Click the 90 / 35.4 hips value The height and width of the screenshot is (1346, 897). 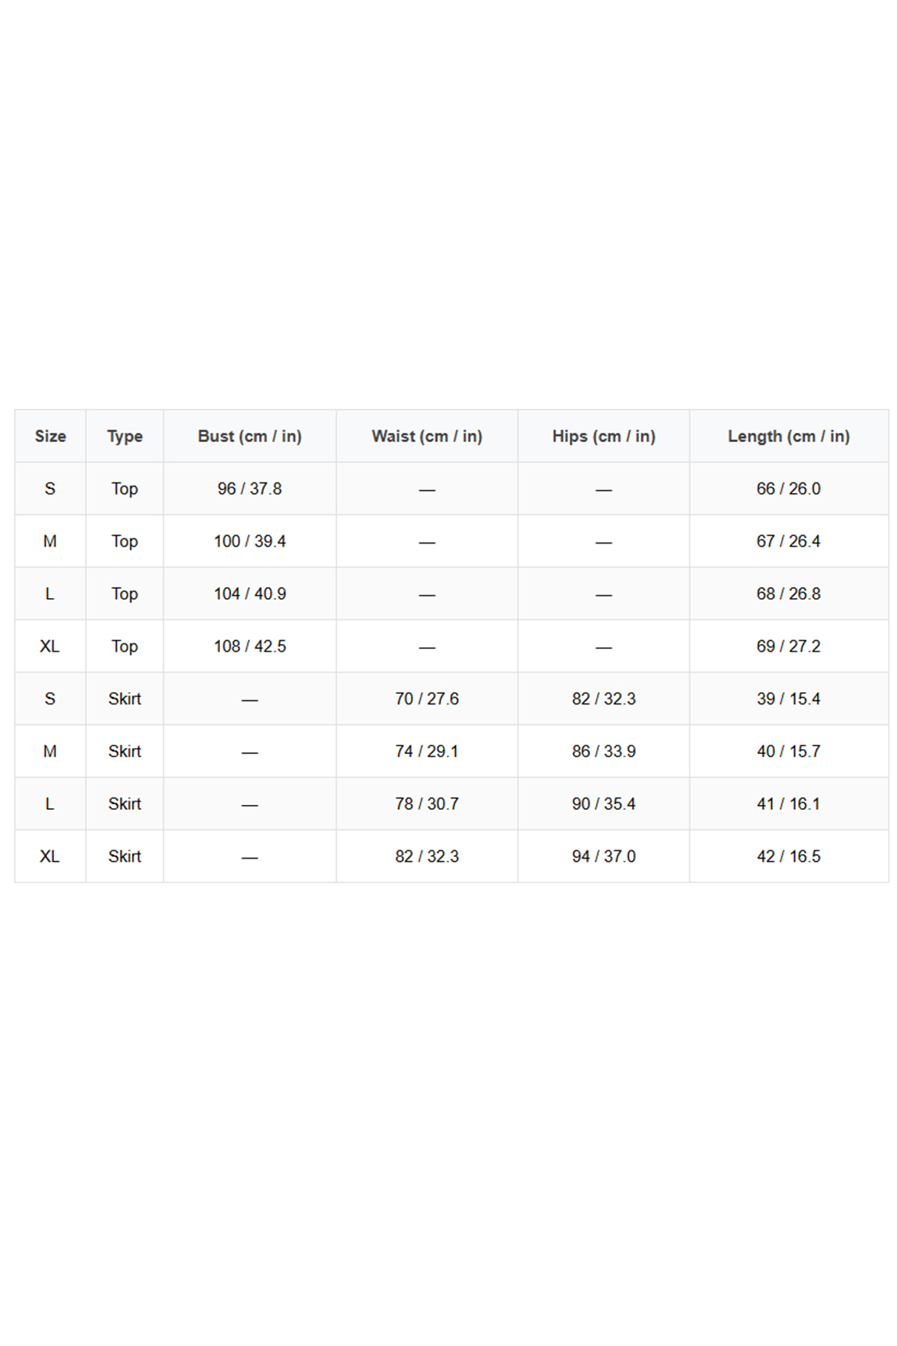pyautogui.click(x=603, y=804)
